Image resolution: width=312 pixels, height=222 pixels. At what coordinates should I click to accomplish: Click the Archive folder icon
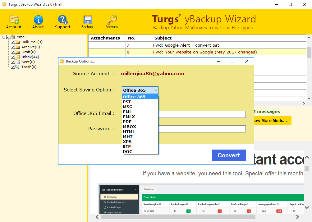[17, 47]
